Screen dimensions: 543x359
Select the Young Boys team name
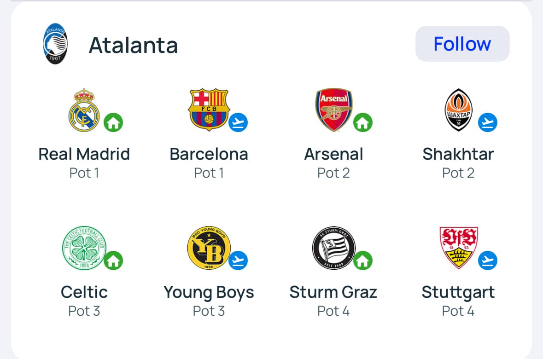tap(209, 292)
